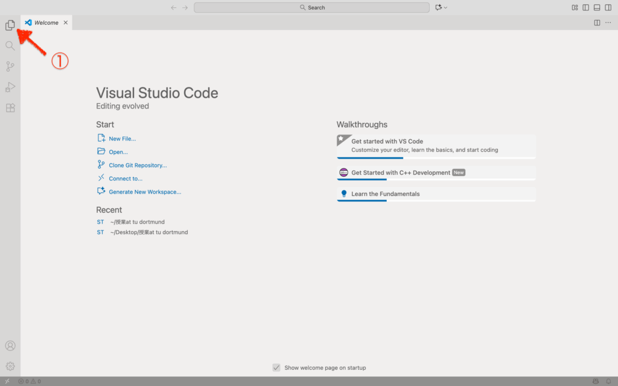The height and width of the screenshot is (386, 618).
Task: Open the Search view in activity bar
Action: click(x=10, y=46)
